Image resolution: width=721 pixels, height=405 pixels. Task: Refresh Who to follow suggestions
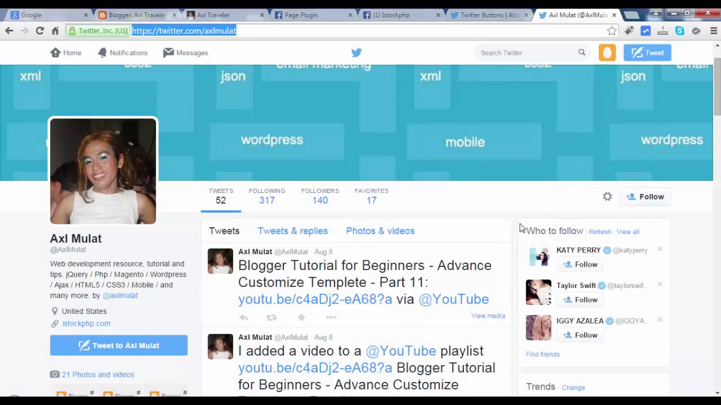point(600,232)
